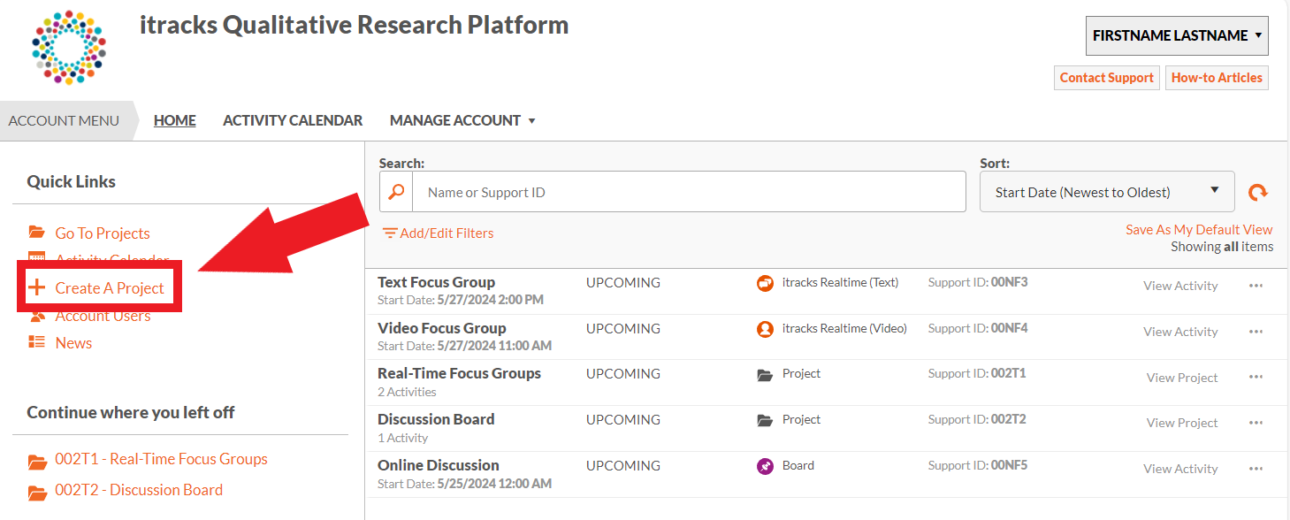Click the Discussion Board project folder icon
Image resolution: width=1290 pixels, height=520 pixels.
tap(766, 421)
